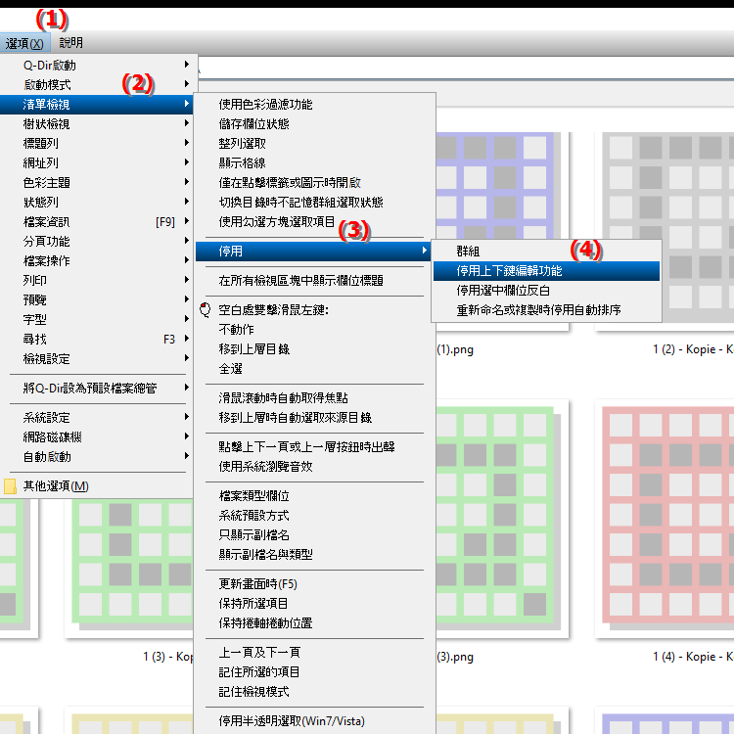The height and width of the screenshot is (734, 734).
Task: Open the 字型 submenu
Action: point(98,320)
